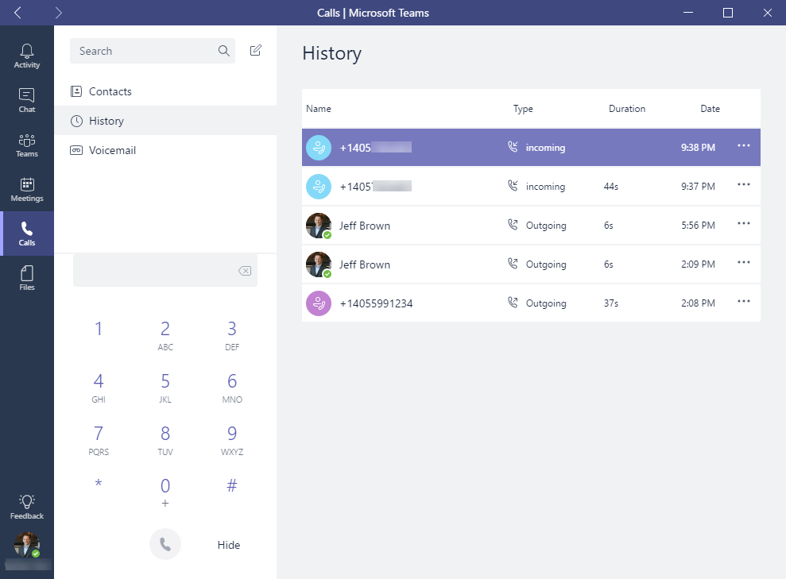Open more options for 9:37 PM call

pos(743,185)
